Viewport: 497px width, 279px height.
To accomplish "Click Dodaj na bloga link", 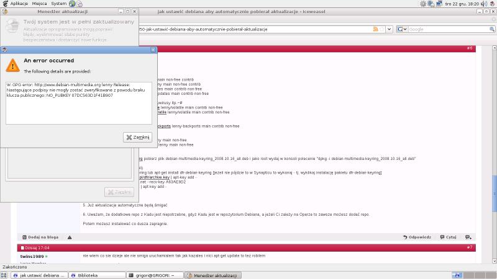I will [x=42, y=237].
